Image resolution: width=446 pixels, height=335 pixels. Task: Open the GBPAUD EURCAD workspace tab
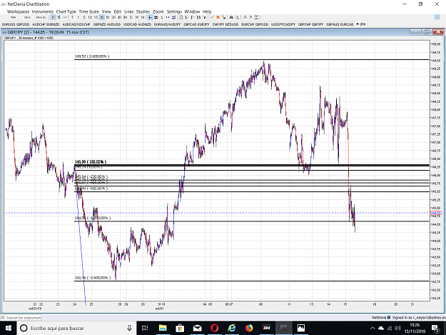pos(340,24)
